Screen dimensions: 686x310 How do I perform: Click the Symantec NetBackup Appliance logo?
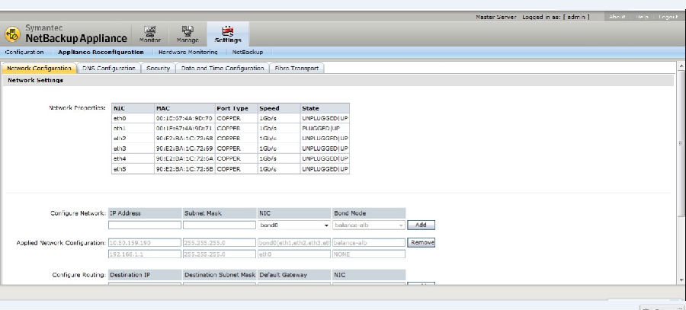[x=66, y=34]
